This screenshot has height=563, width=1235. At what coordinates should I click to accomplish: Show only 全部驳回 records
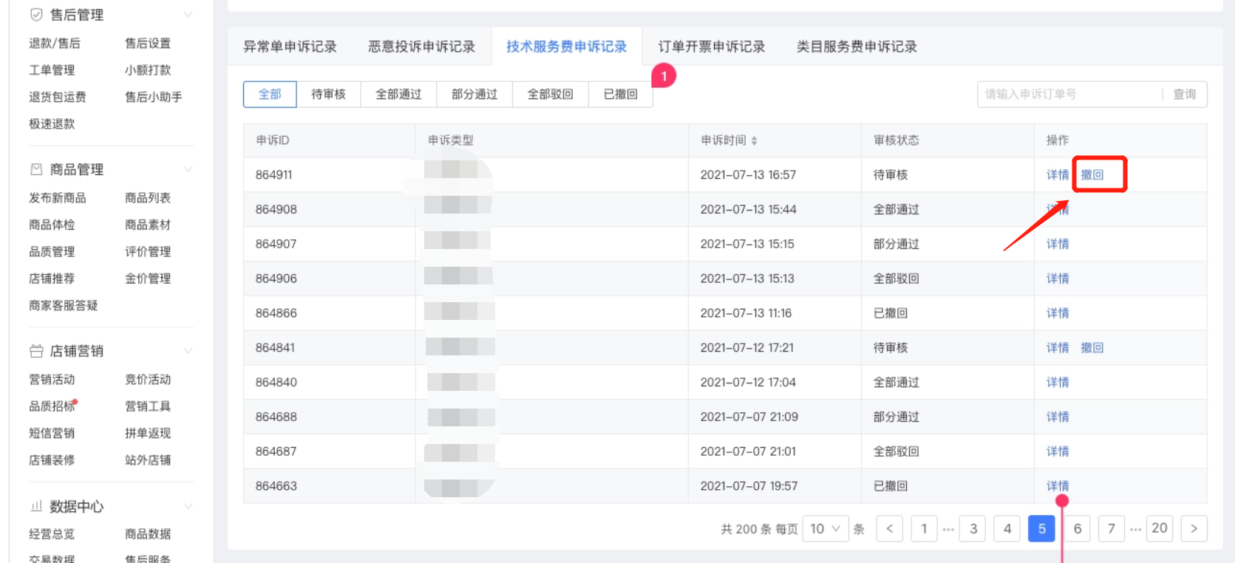coord(551,95)
